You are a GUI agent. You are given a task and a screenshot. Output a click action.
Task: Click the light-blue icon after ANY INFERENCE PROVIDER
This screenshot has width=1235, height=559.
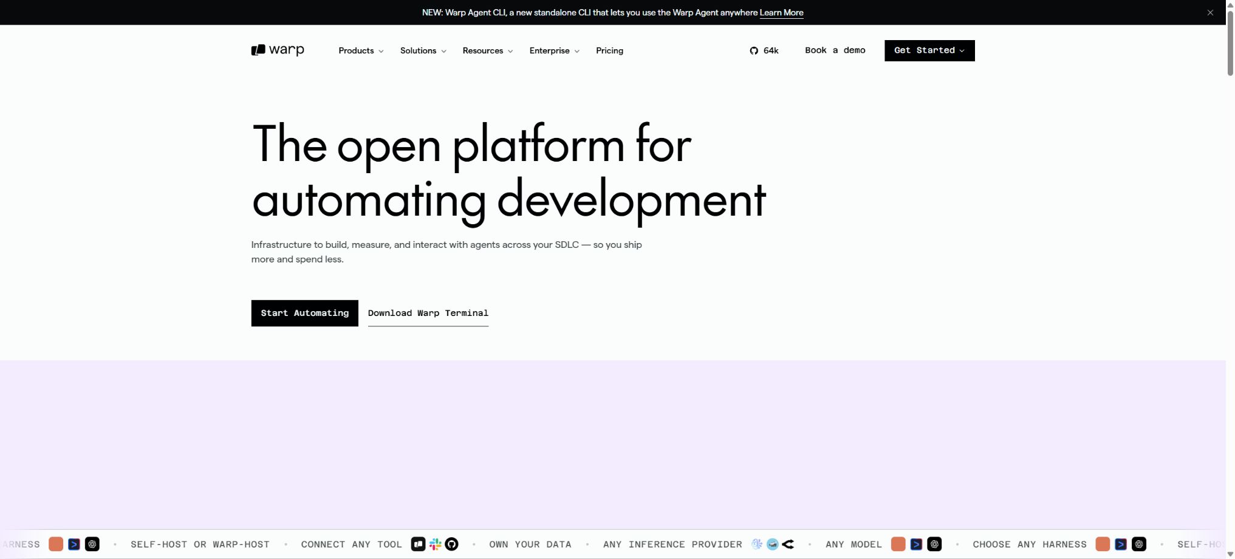pyautogui.click(x=757, y=544)
